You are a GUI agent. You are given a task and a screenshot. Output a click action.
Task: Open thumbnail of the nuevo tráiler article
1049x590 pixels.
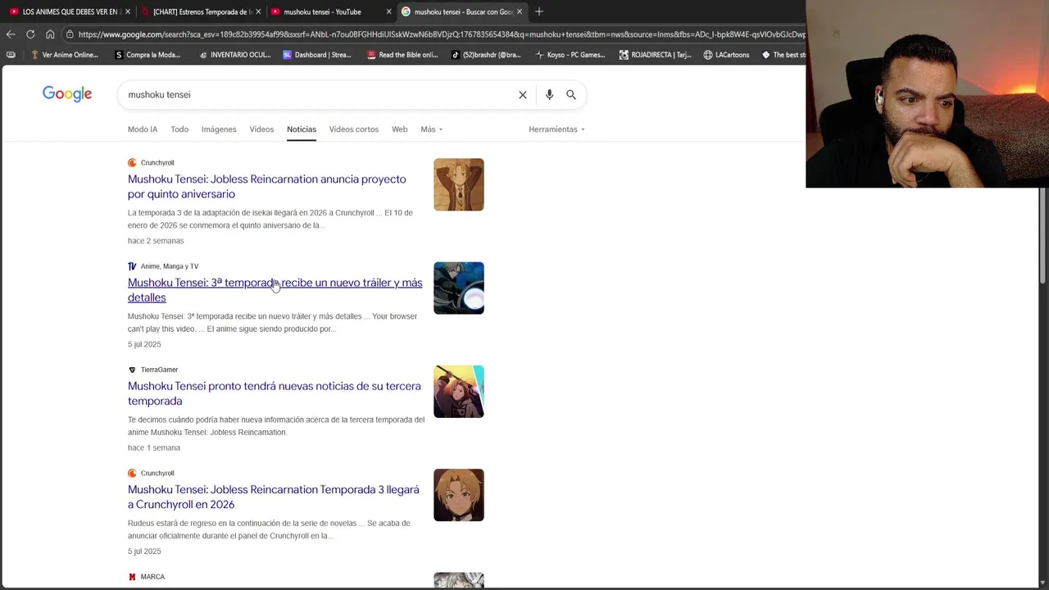click(459, 288)
